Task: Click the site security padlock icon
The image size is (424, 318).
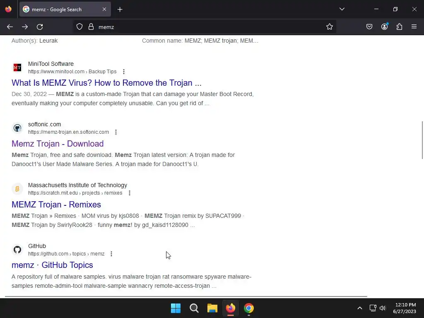Action: (91, 27)
